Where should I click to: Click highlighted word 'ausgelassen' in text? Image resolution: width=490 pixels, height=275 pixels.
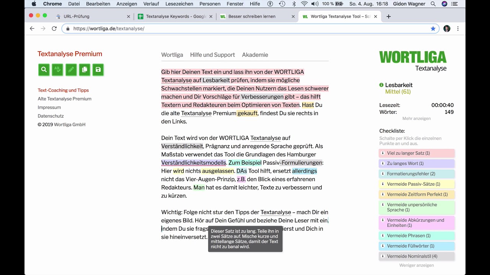pos(218,171)
